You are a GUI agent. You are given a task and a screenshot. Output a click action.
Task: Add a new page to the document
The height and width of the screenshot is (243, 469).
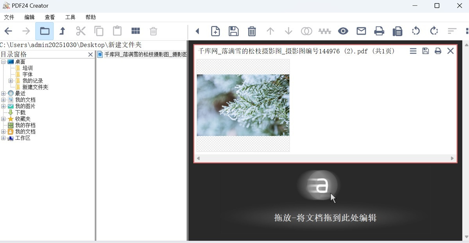[215, 31]
